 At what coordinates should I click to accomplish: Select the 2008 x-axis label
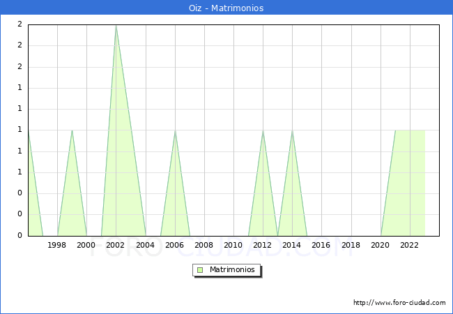click(x=204, y=245)
